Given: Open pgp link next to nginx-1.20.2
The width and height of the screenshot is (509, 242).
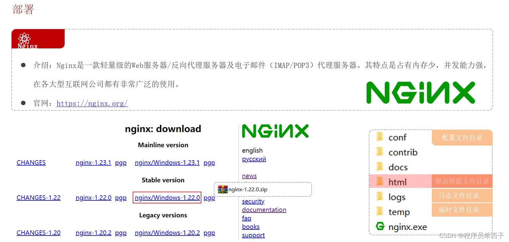Looking at the screenshot, I should pyautogui.click(x=121, y=233).
